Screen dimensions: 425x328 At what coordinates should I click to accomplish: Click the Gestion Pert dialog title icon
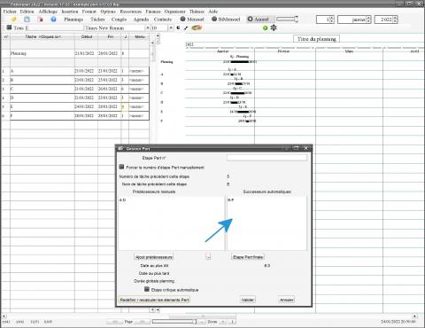(x=120, y=148)
